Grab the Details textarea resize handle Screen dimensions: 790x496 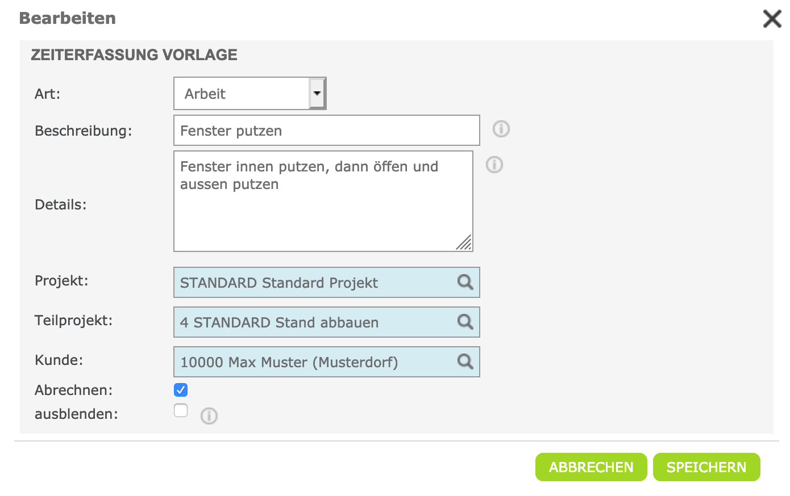tap(464, 243)
